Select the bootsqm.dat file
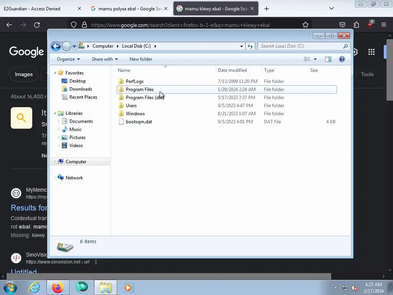This screenshot has height=295, width=393. 226,122
